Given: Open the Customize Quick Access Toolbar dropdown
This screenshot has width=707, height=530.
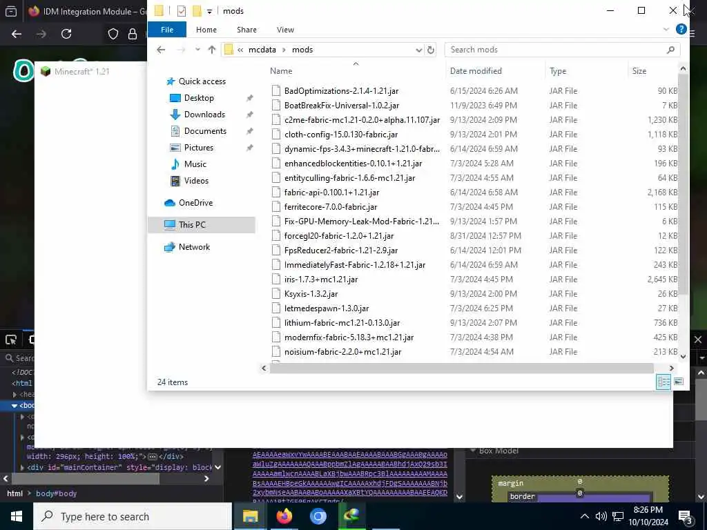Looking at the screenshot, I should click(210, 11).
